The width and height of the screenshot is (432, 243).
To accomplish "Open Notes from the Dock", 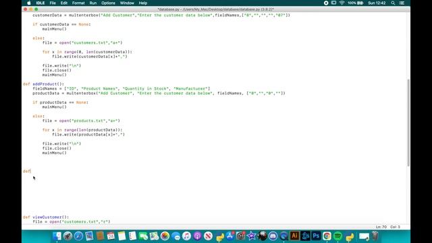I will click(122, 236).
